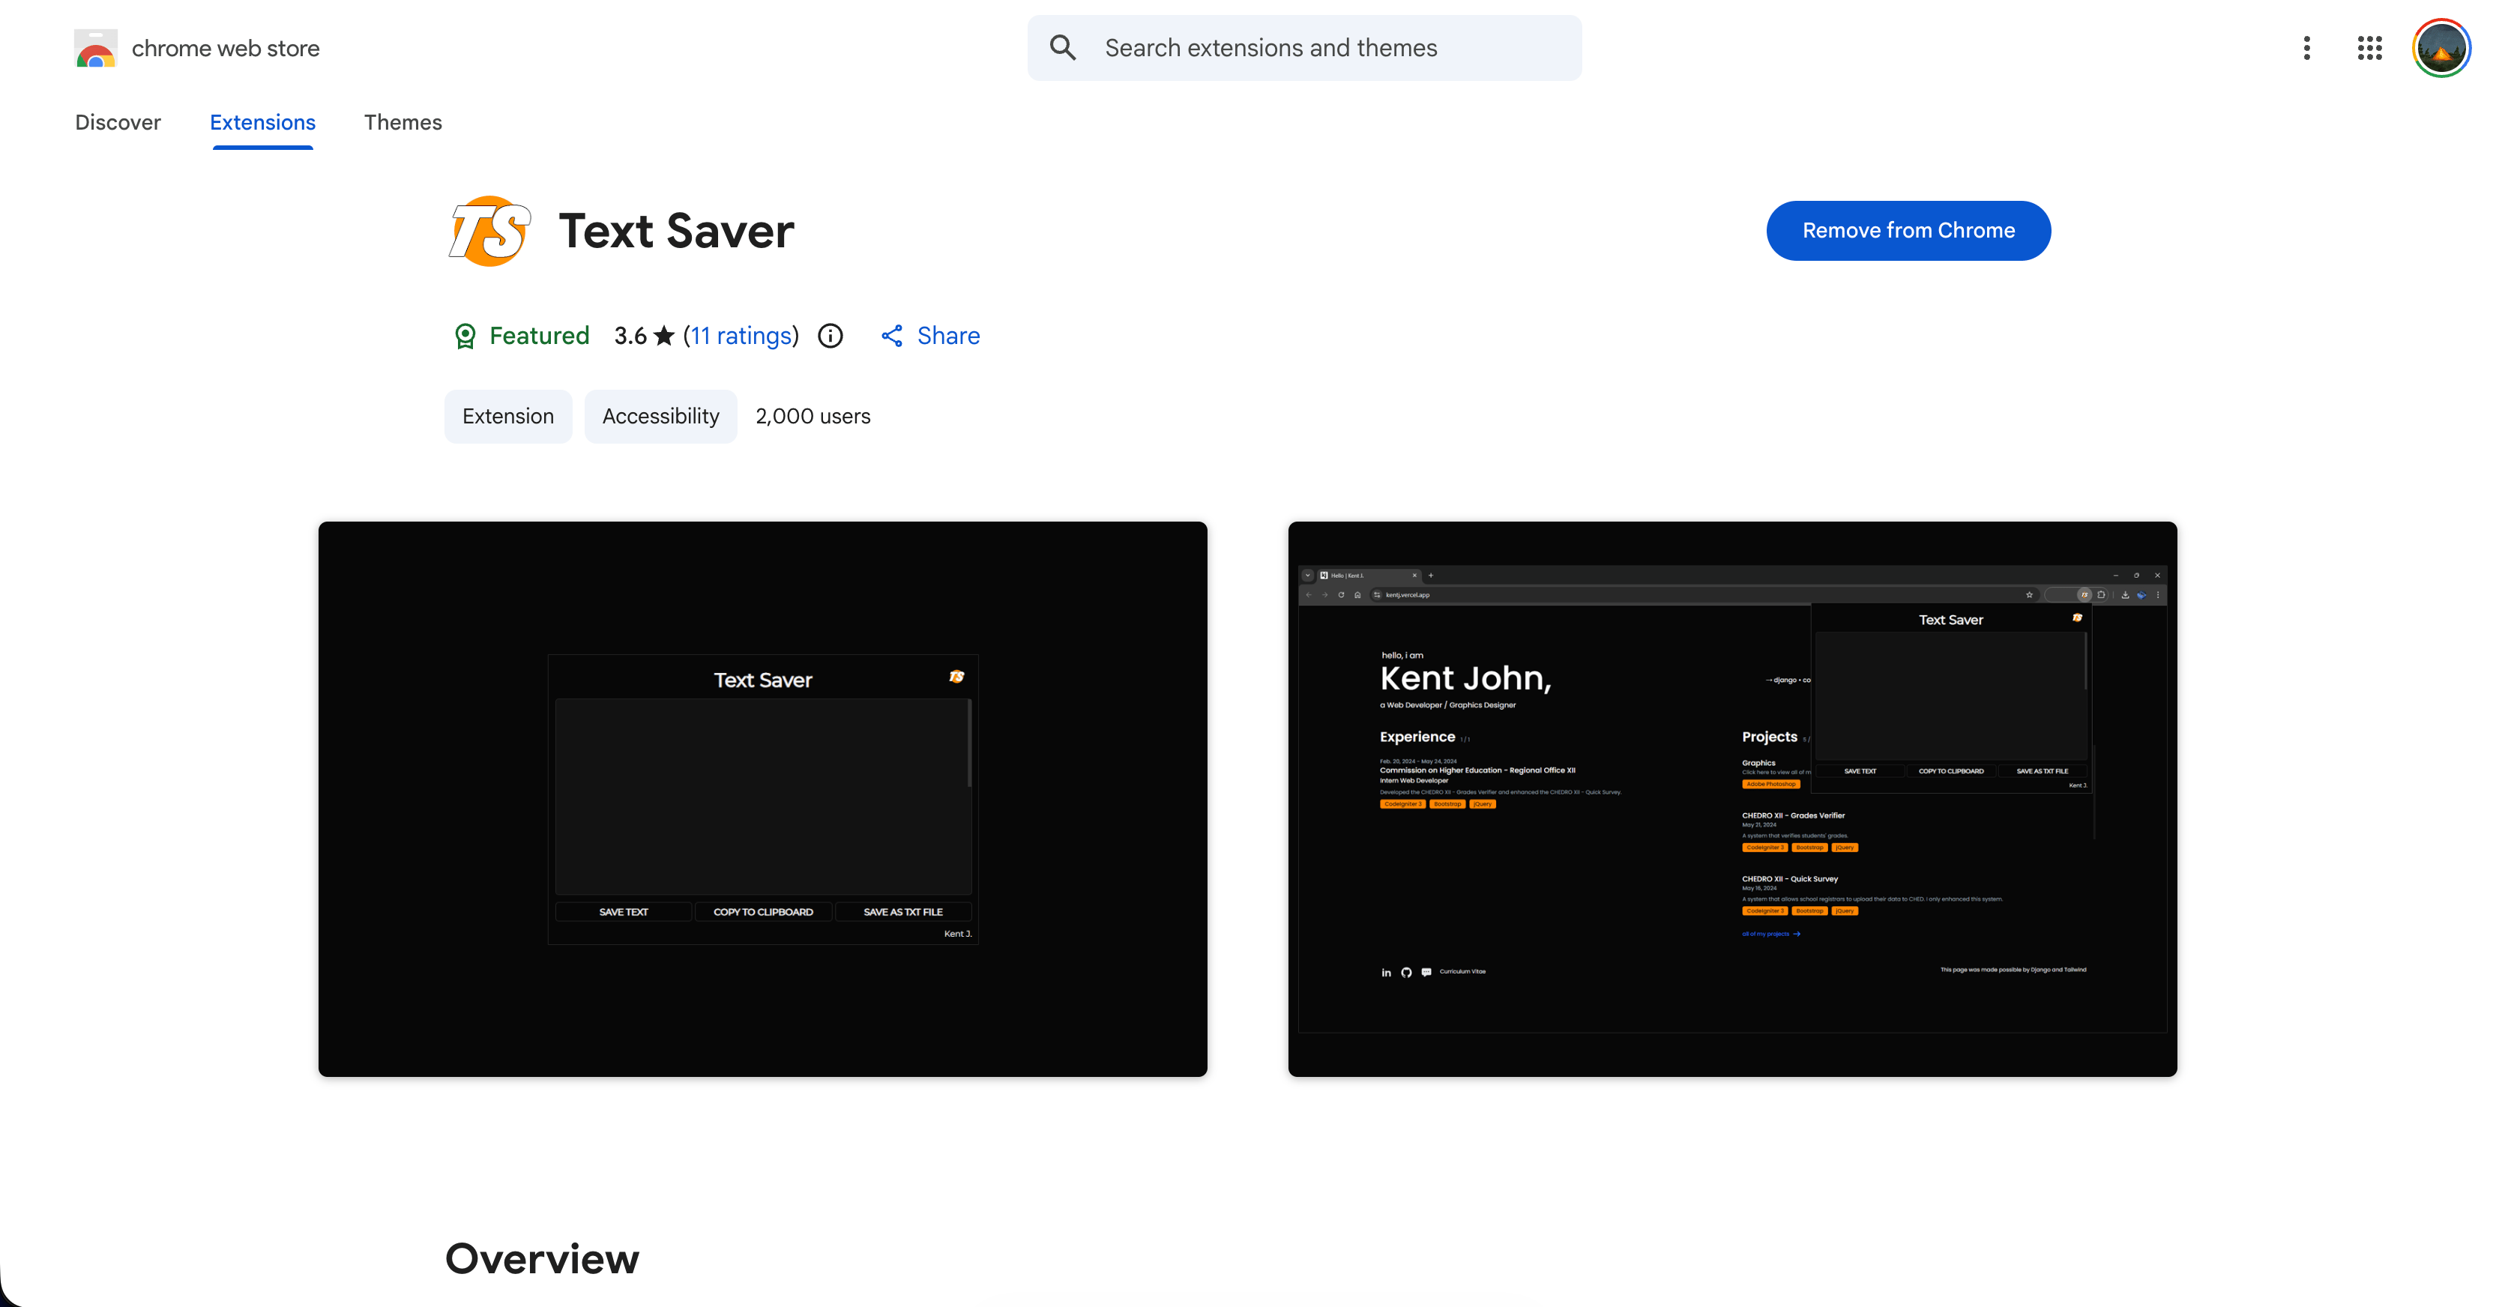Click the 2,000 users text
This screenshot has height=1307, width=2496.
point(813,417)
